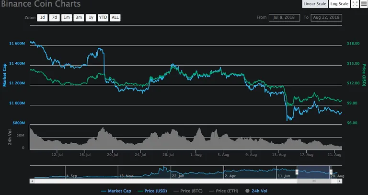368x195 pixels.
Task: Click the navigator scrollbar thumb
Action: tap(314, 181)
